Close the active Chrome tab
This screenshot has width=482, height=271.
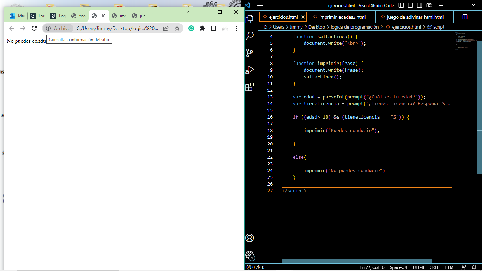(x=103, y=16)
